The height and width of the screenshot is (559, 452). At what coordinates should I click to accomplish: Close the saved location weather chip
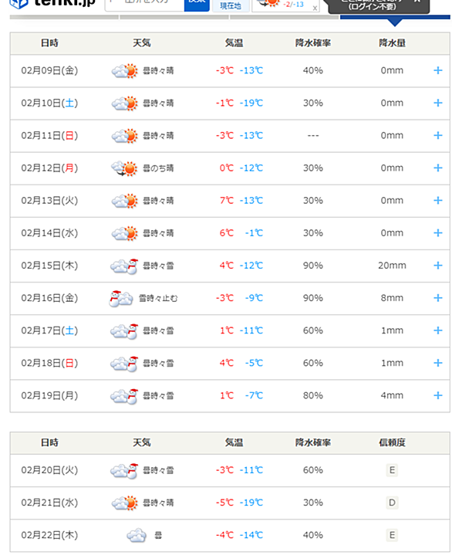pos(315,8)
